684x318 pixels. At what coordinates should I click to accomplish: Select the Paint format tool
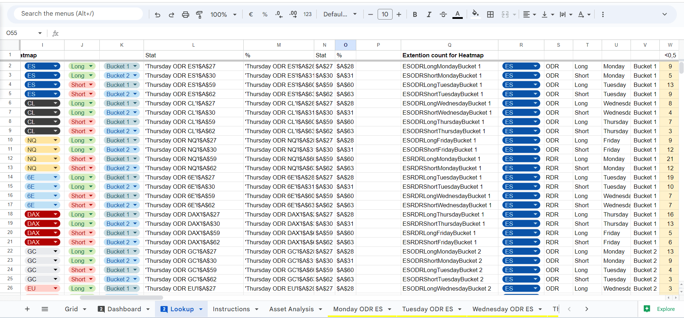pyautogui.click(x=199, y=15)
